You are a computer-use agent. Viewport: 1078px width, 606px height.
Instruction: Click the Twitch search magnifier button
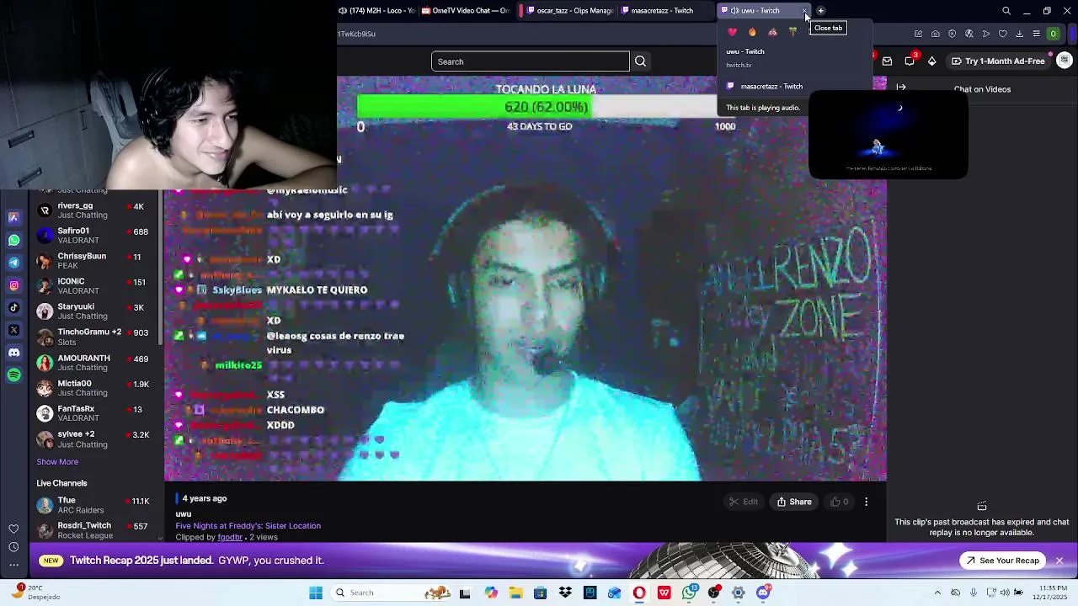[640, 61]
